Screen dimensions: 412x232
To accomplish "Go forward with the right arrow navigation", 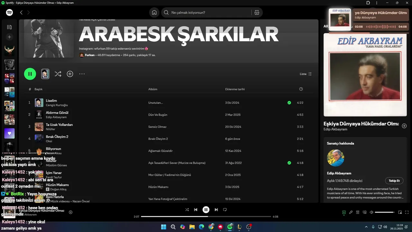I will tap(28, 13).
